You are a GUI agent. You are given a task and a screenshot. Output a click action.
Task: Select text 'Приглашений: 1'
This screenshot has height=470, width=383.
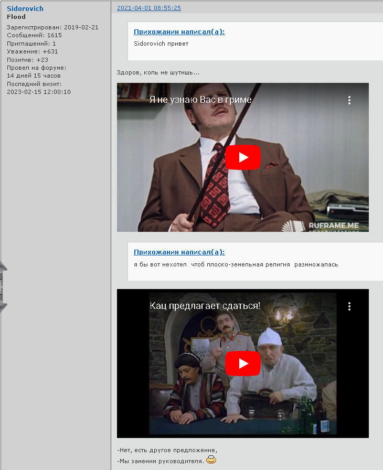[x=31, y=44]
